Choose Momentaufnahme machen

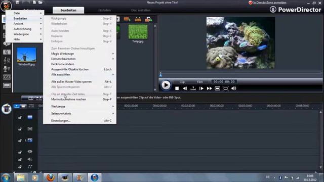tap(80, 99)
